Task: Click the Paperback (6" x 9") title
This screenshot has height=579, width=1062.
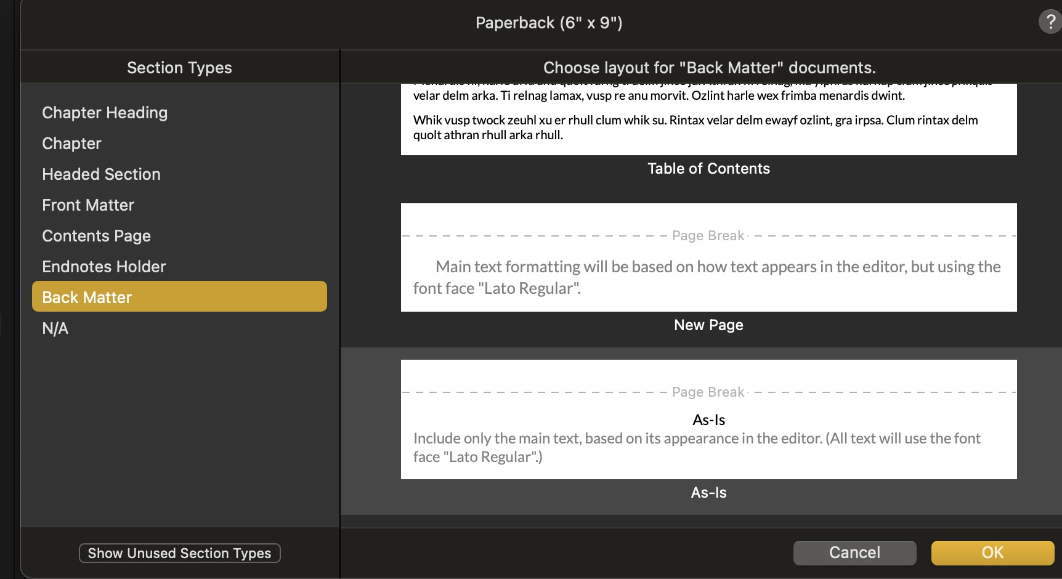Action: point(548,23)
